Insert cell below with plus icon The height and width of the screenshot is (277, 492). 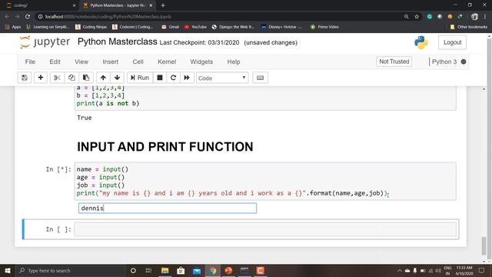tap(41, 78)
